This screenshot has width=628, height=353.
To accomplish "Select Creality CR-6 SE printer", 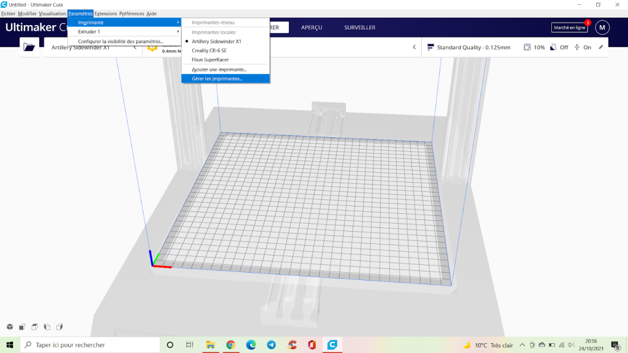I will coord(225,50).
